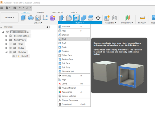Expand the Document Settings node
Screen dimensions: 155x113
[x=6, y=36]
